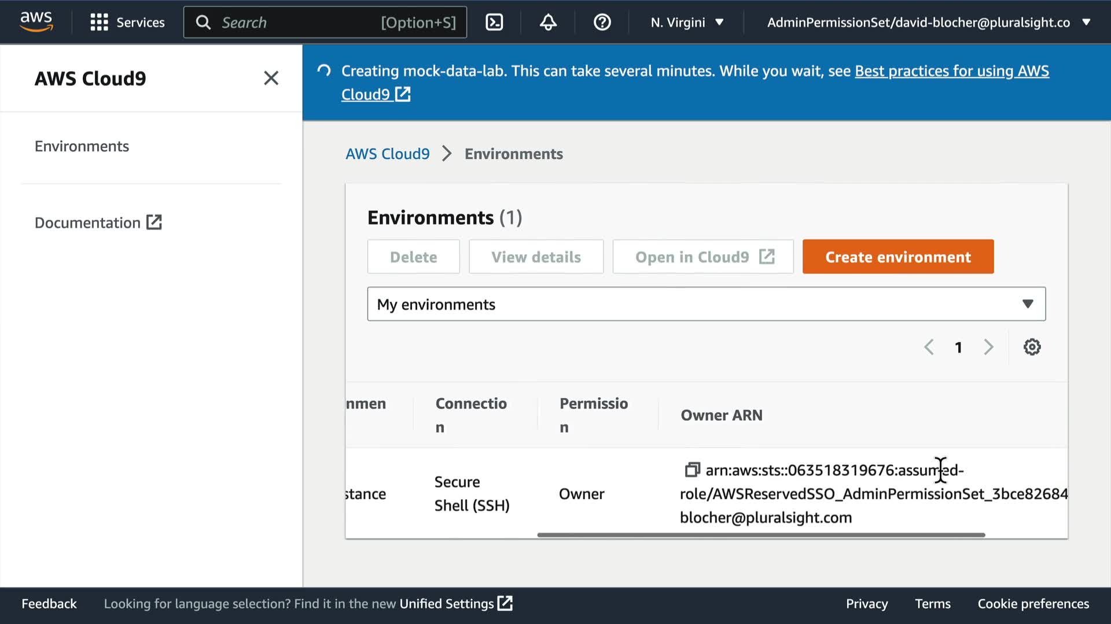
Task: Click the AWS Cloud9 breadcrumb link
Action: click(x=387, y=154)
